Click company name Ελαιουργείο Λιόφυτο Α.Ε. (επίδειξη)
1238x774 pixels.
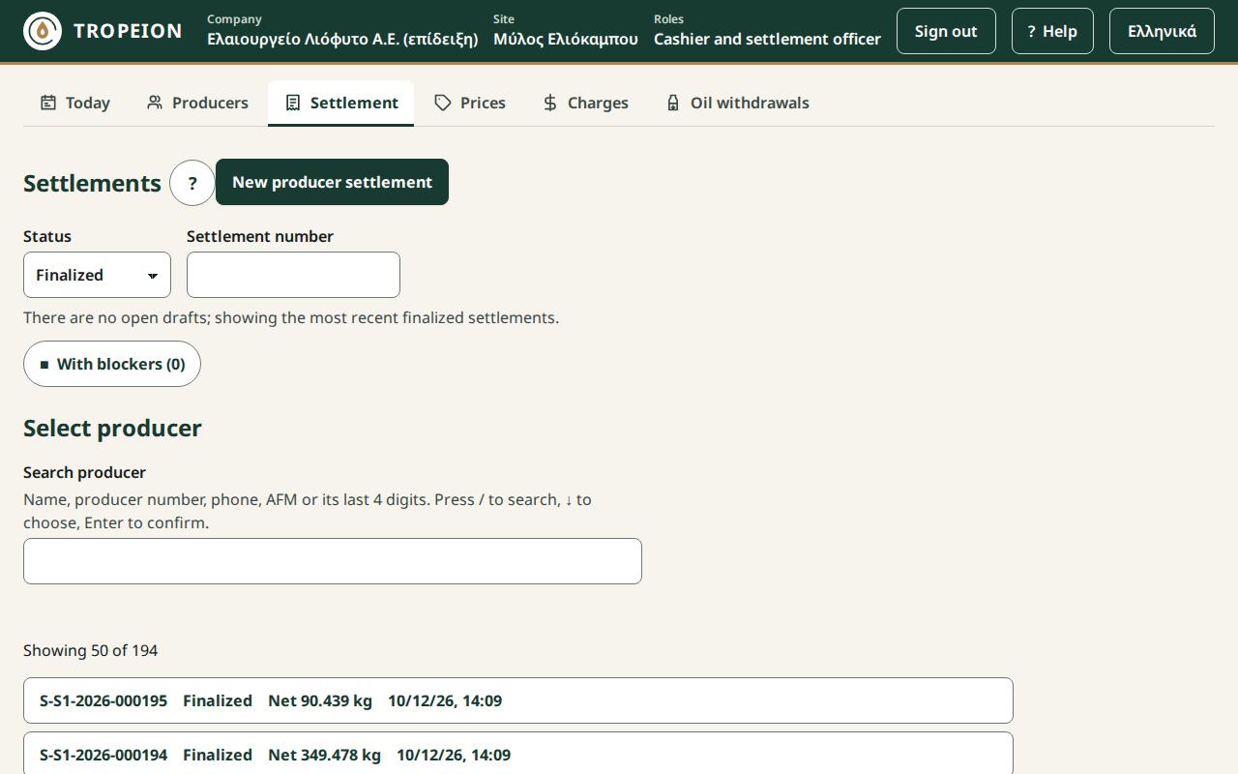tap(342, 39)
